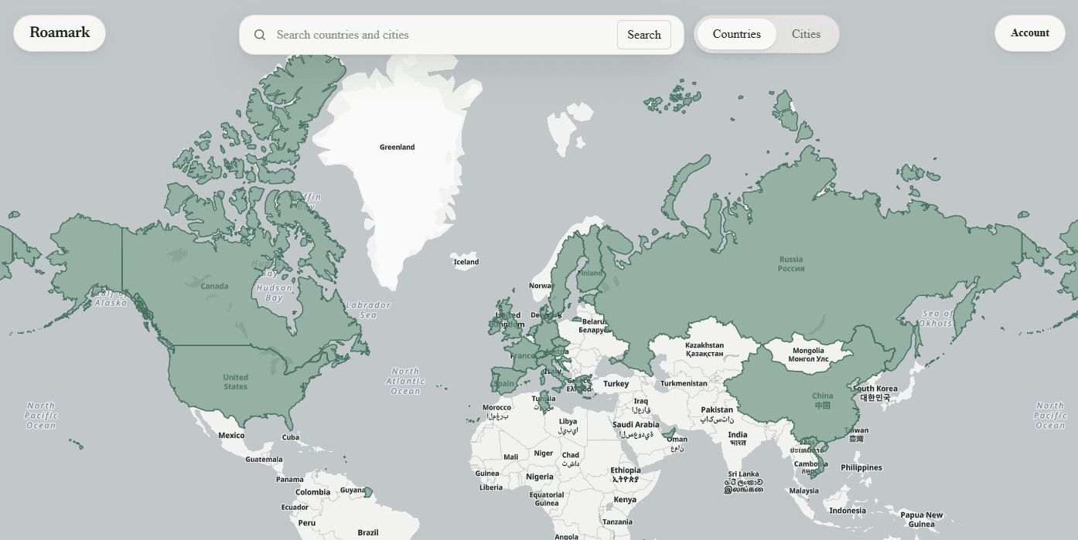Open the Account menu

point(1030,33)
